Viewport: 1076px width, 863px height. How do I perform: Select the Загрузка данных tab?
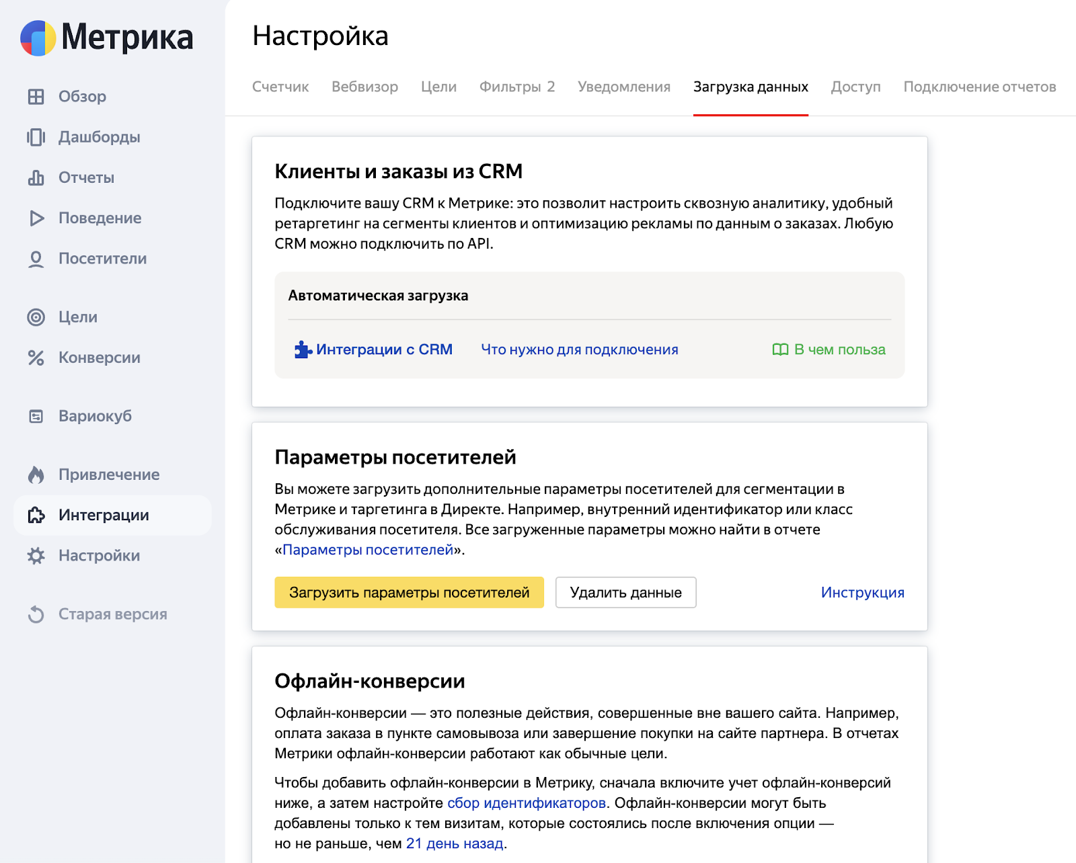tap(751, 87)
